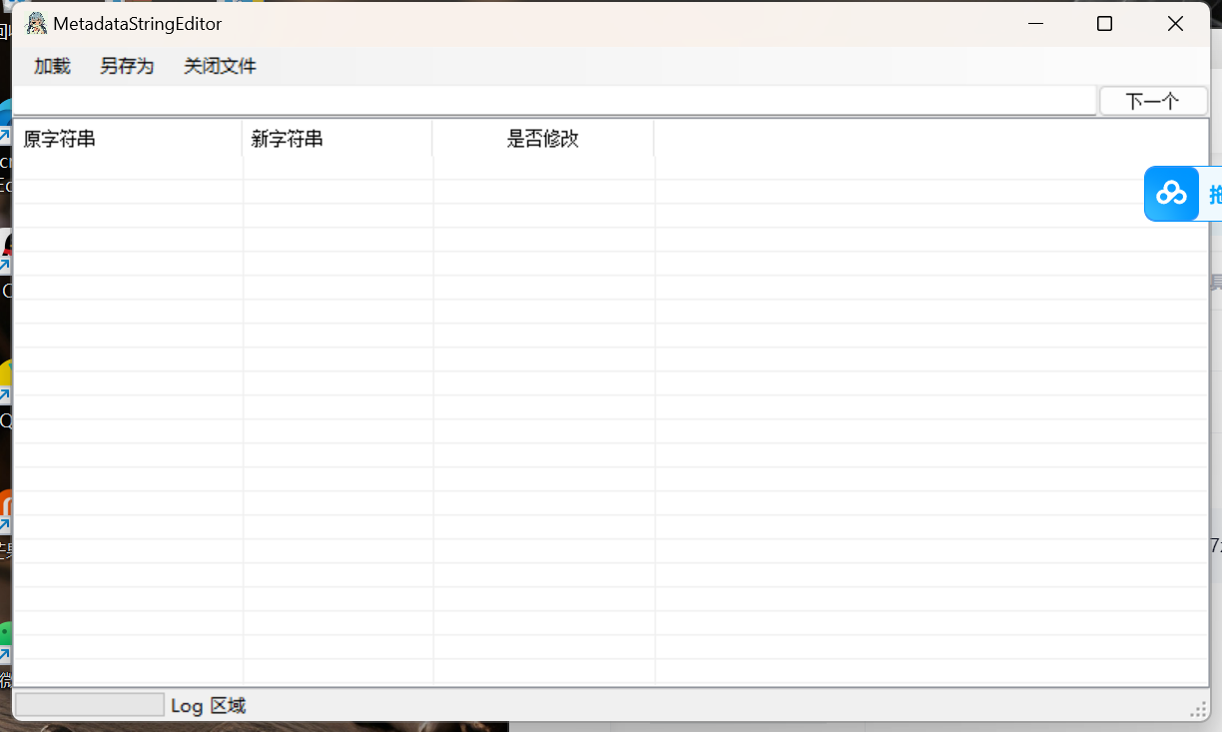1222x732 pixels.
Task: Maximize the MetadataStringEditor window
Action: 1104,24
